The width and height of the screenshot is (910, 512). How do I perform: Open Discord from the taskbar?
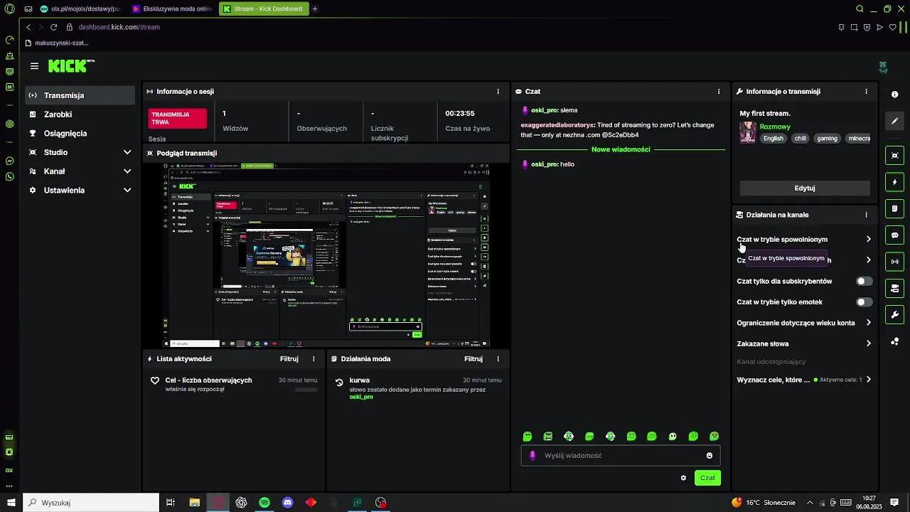(x=288, y=503)
